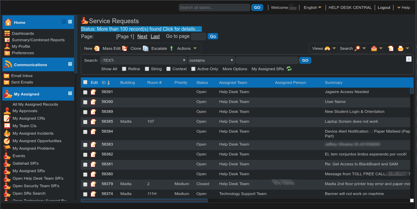Click the status message about 100 records found
Image resolution: width=417 pixels, height=209 pixels.
(x=141, y=29)
